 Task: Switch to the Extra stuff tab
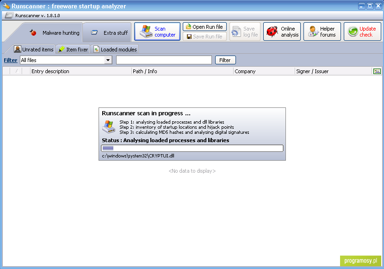[x=107, y=32]
